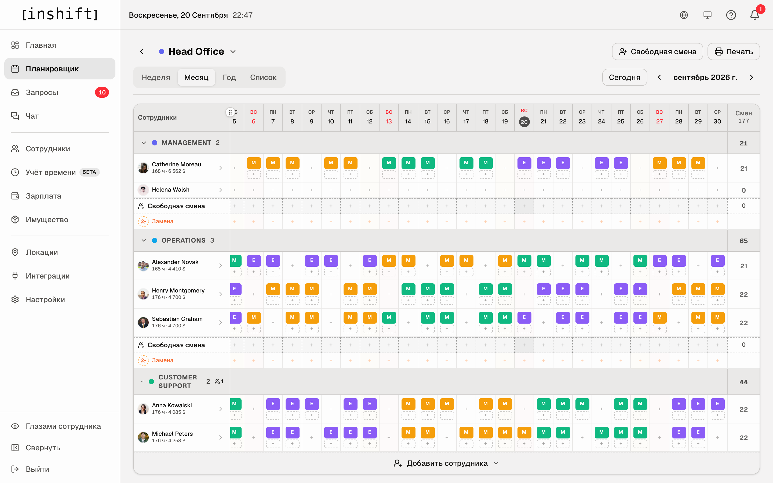Select day 20 column header

coord(524,117)
